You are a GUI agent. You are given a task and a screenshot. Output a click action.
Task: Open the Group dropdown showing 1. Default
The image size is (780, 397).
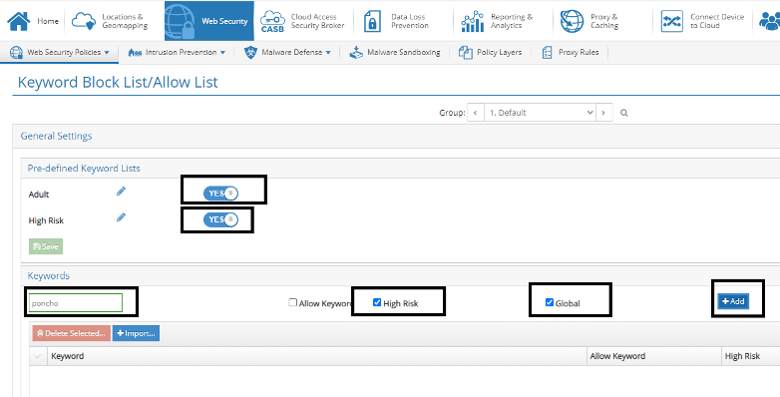540,113
